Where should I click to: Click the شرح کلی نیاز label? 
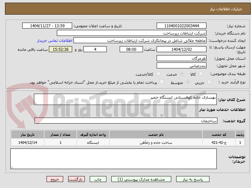(x=232, y=100)
